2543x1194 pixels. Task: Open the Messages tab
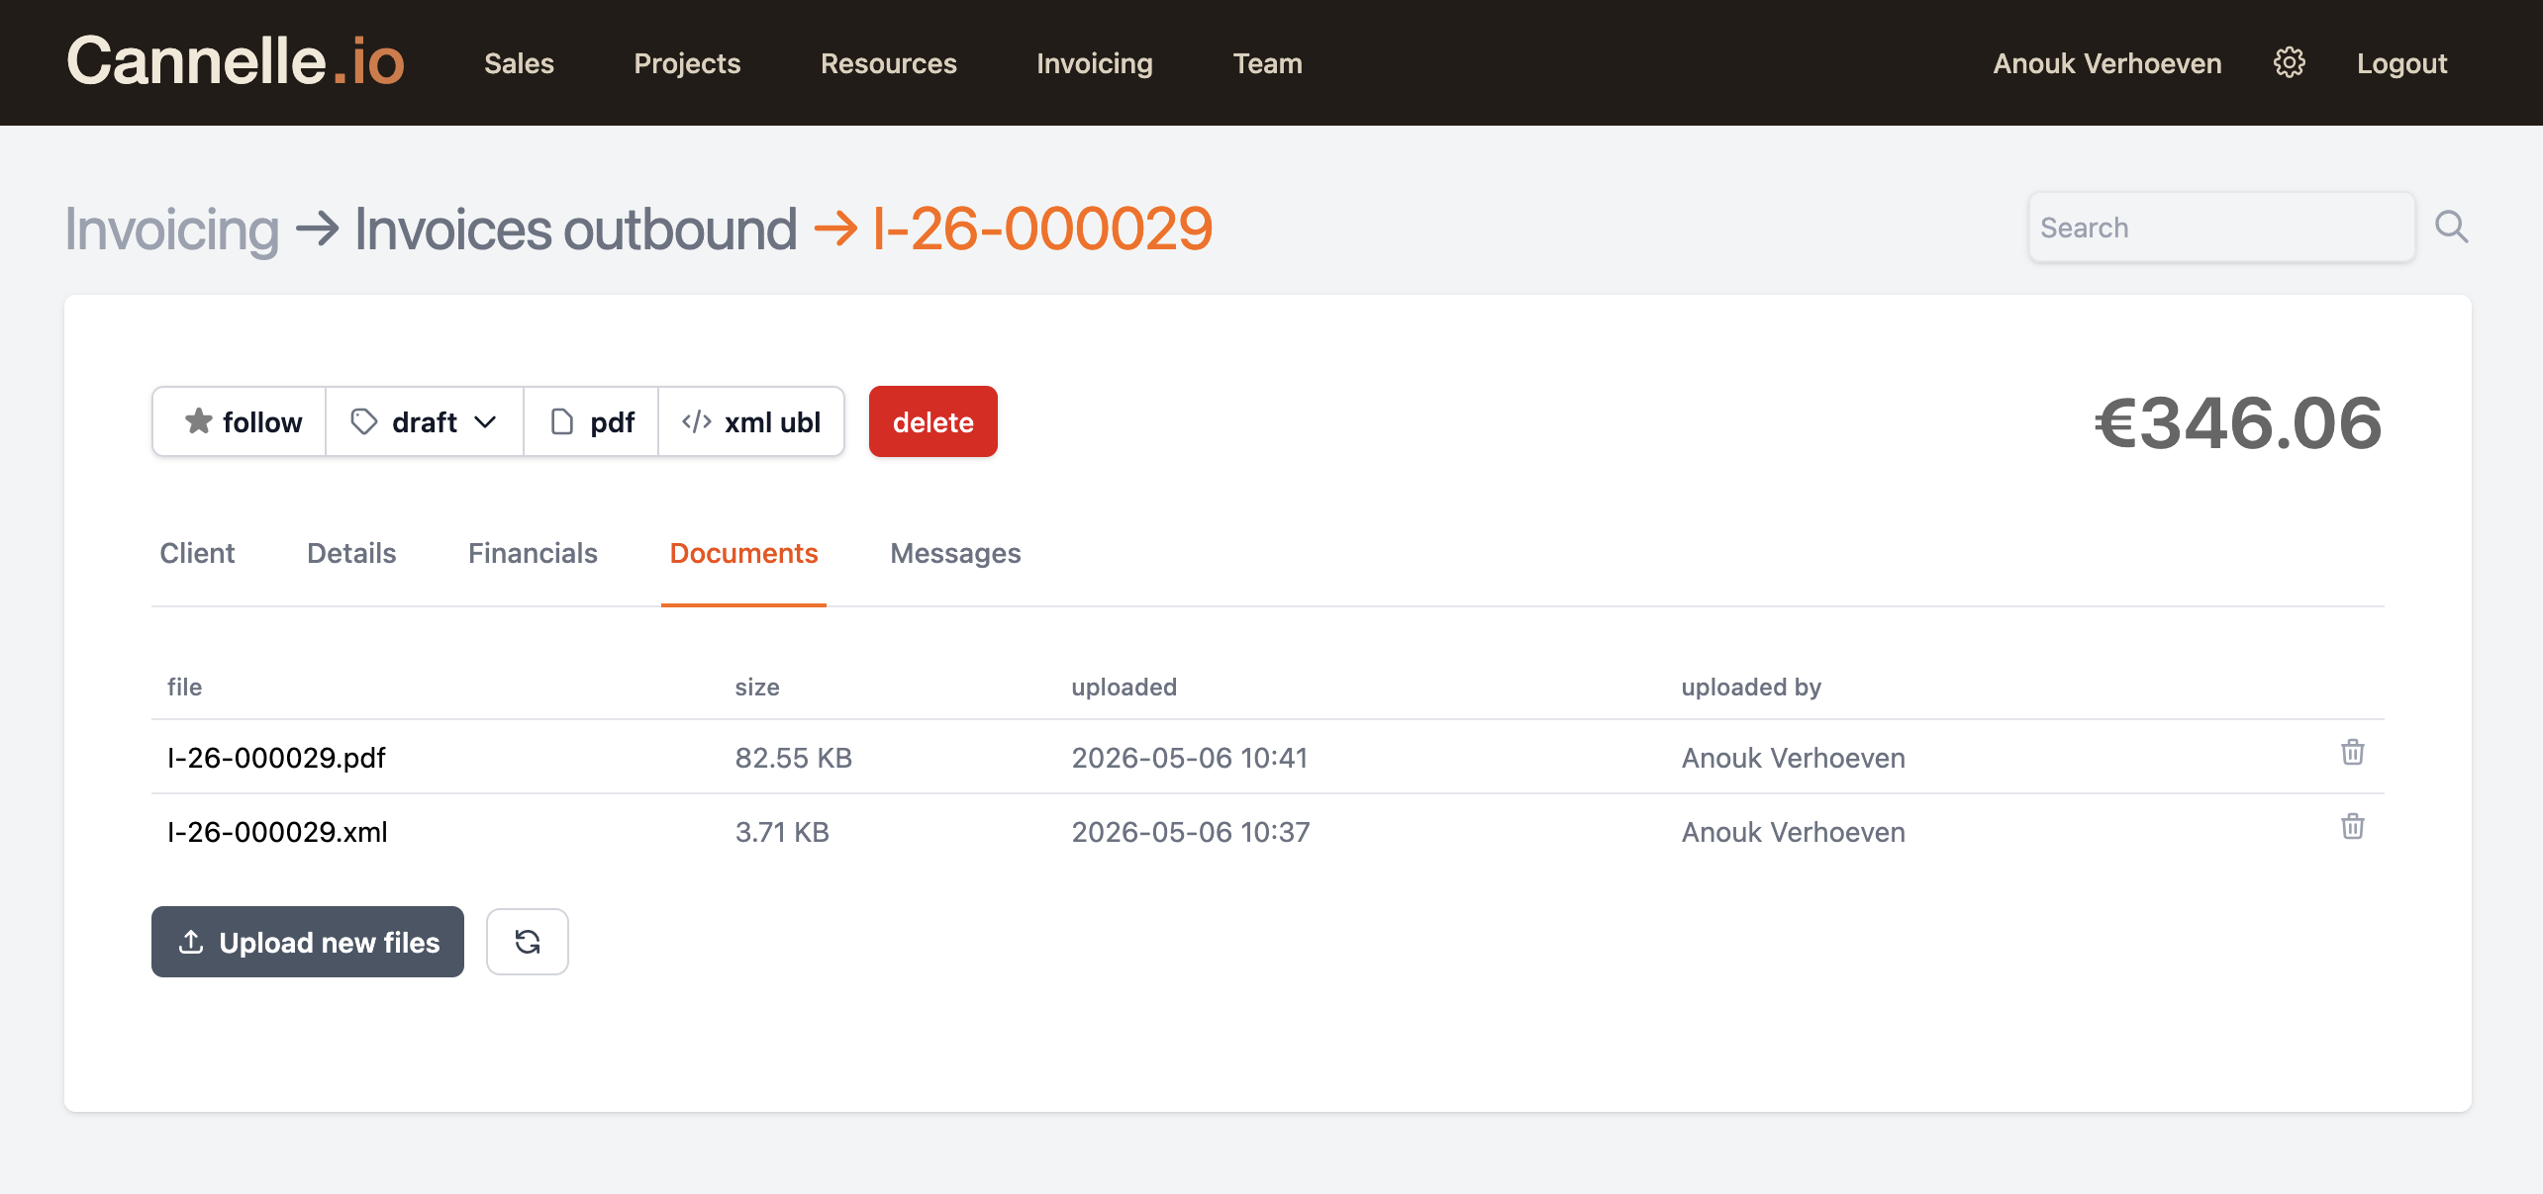(x=955, y=553)
